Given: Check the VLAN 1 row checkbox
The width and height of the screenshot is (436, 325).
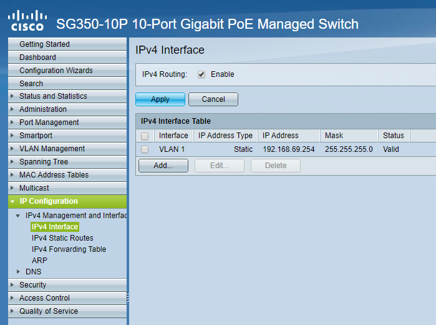Looking at the screenshot, I should pos(145,149).
